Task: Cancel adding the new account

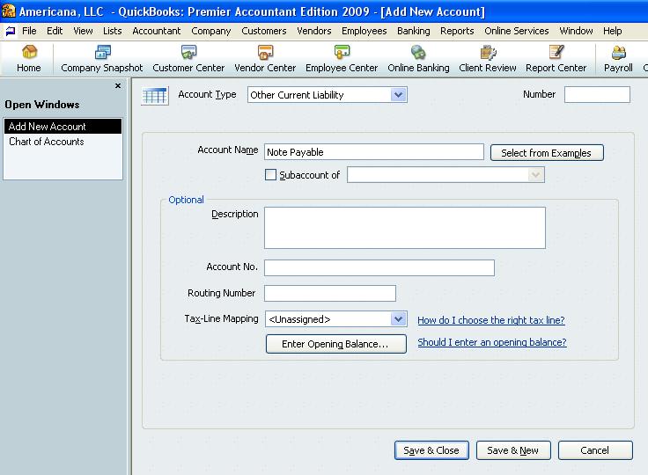Action: click(595, 450)
